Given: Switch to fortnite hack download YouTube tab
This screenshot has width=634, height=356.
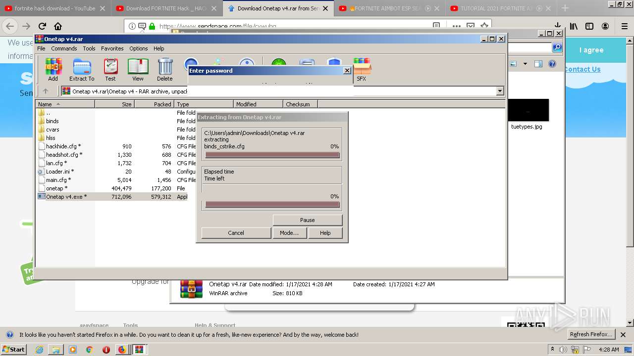Looking at the screenshot, I should pos(54,8).
